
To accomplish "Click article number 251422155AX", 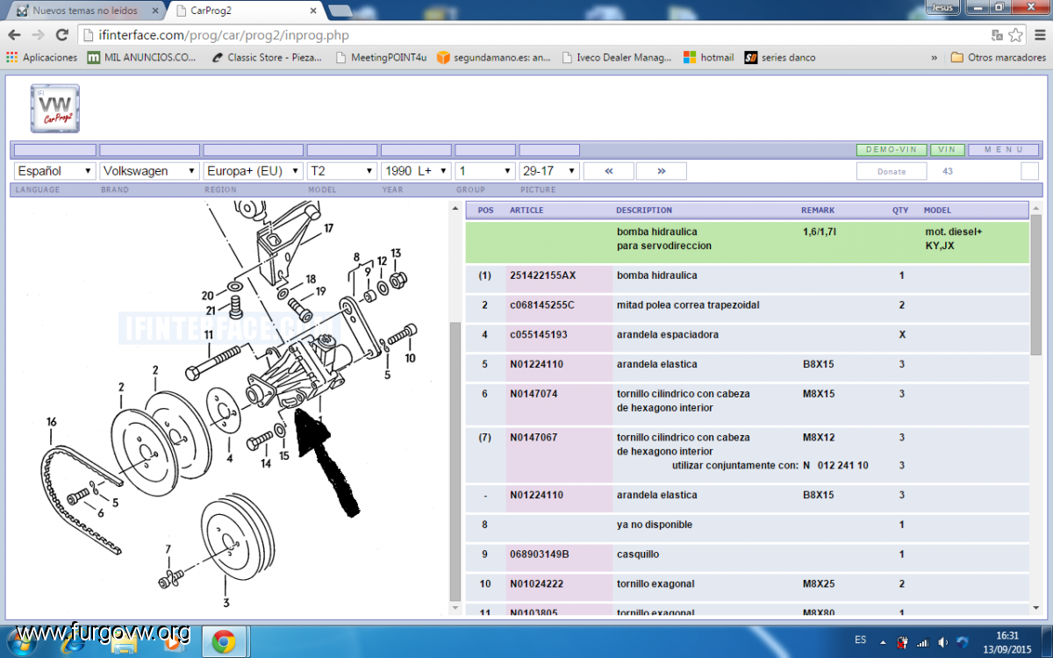I will tap(542, 275).
